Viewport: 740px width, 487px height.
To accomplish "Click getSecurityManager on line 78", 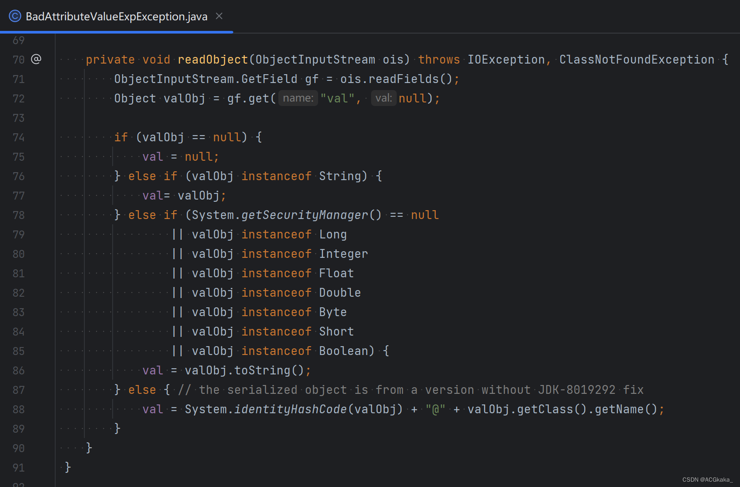I will pos(304,215).
